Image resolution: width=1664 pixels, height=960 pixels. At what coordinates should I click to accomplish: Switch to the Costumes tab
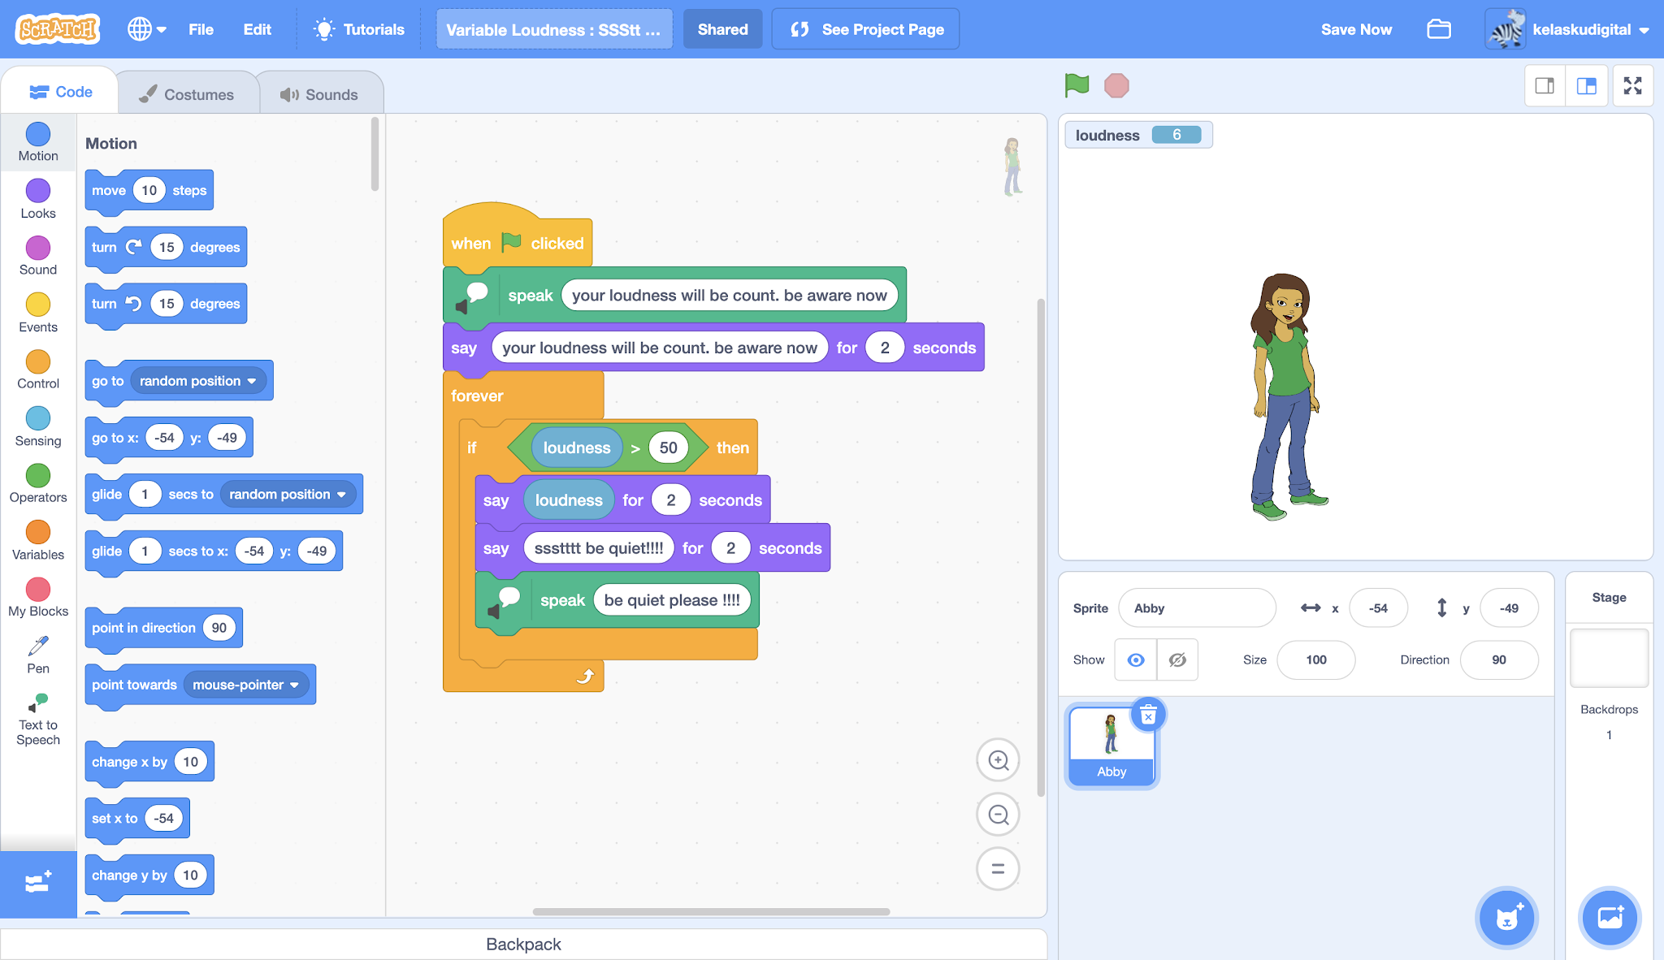(188, 92)
